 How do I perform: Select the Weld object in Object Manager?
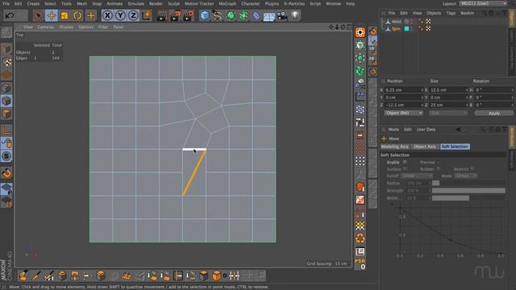pyautogui.click(x=396, y=22)
